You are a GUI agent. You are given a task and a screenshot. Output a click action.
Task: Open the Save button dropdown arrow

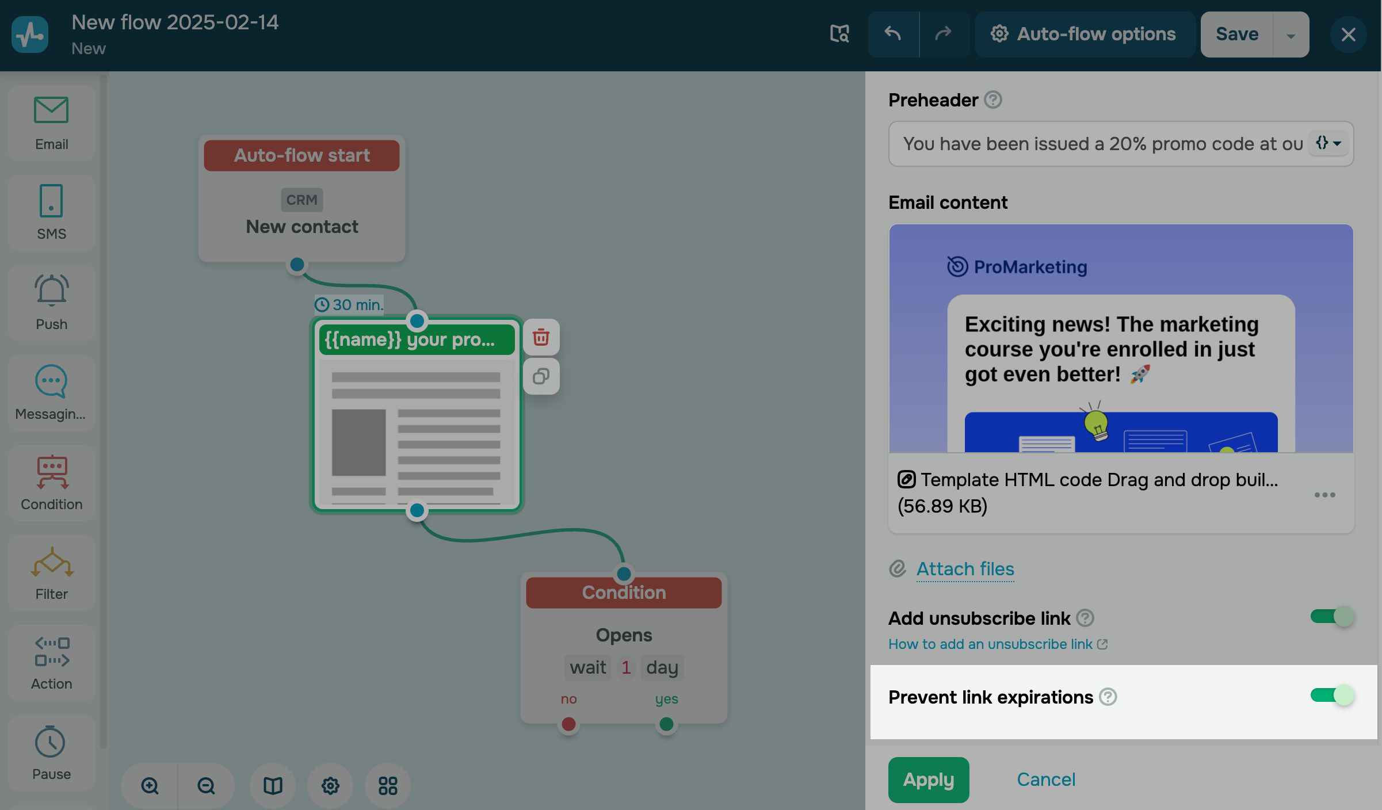coord(1291,35)
